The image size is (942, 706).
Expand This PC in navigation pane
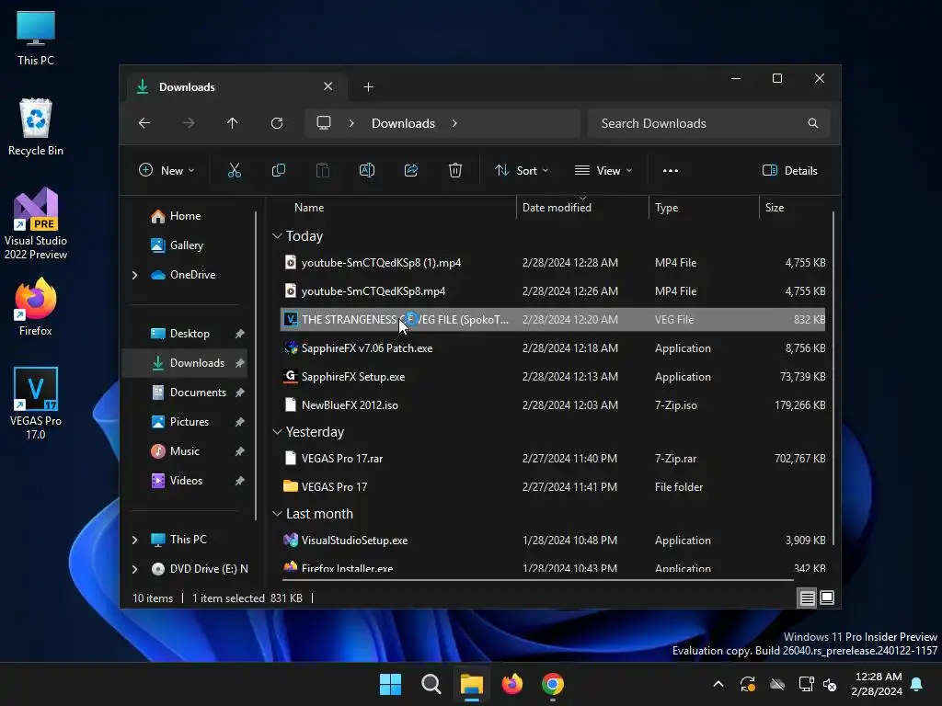click(x=134, y=540)
